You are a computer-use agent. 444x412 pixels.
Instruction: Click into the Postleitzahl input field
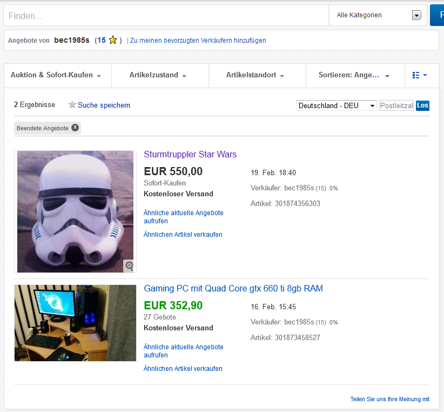tap(396, 105)
